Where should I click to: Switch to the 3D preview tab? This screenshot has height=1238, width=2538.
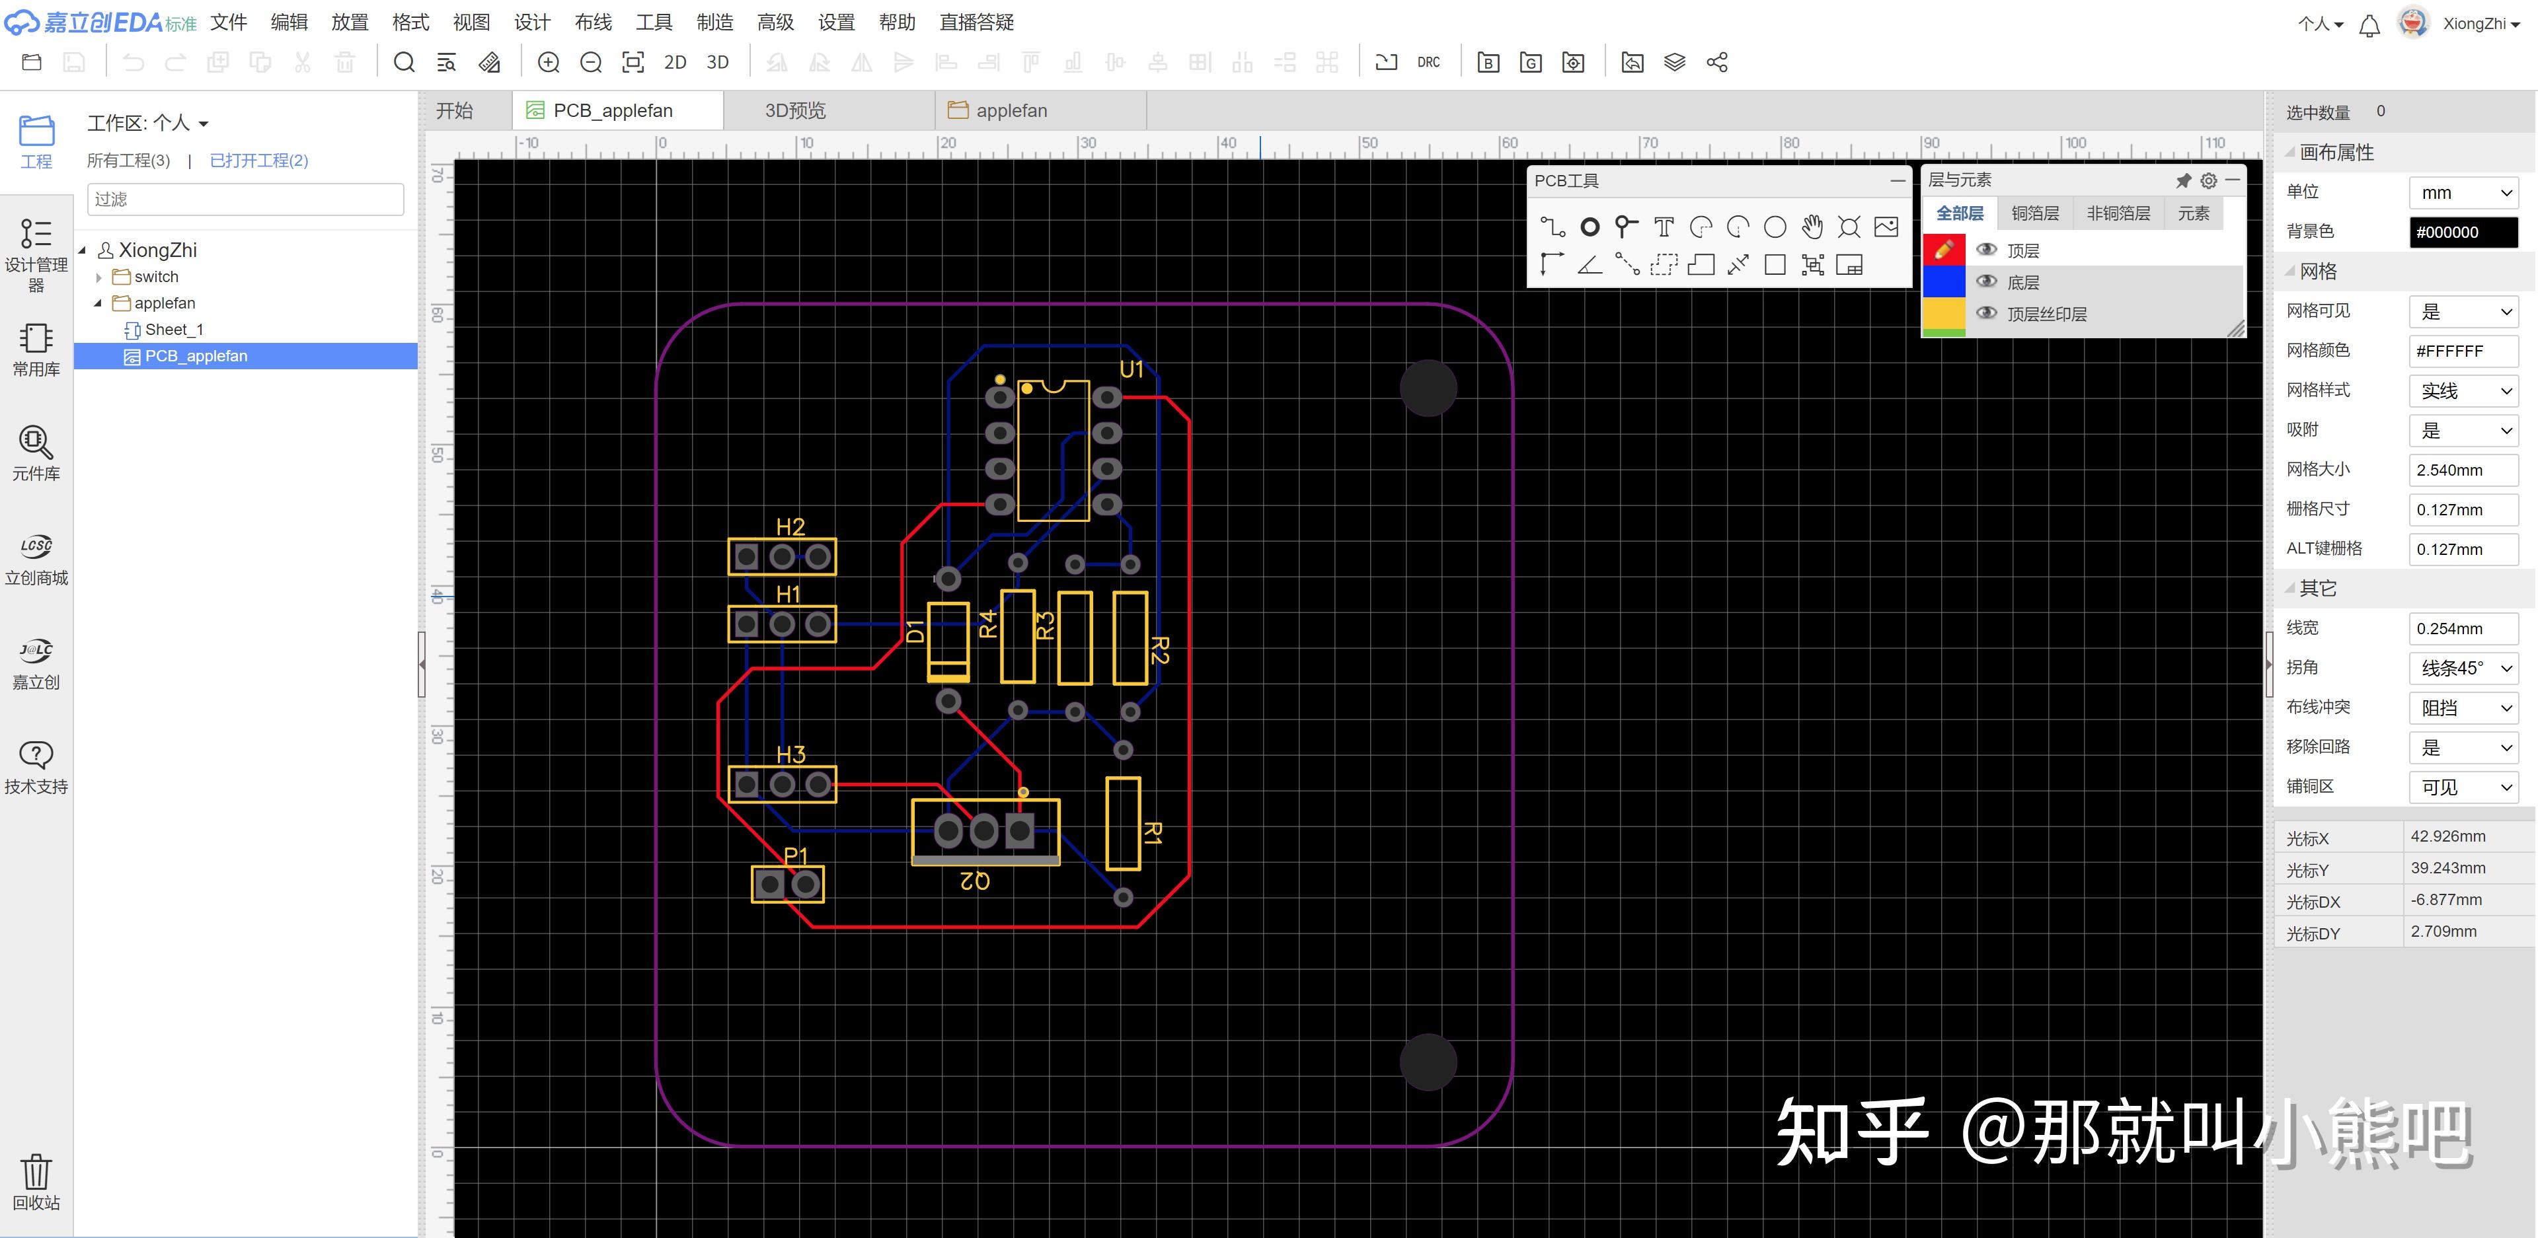[x=795, y=110]
